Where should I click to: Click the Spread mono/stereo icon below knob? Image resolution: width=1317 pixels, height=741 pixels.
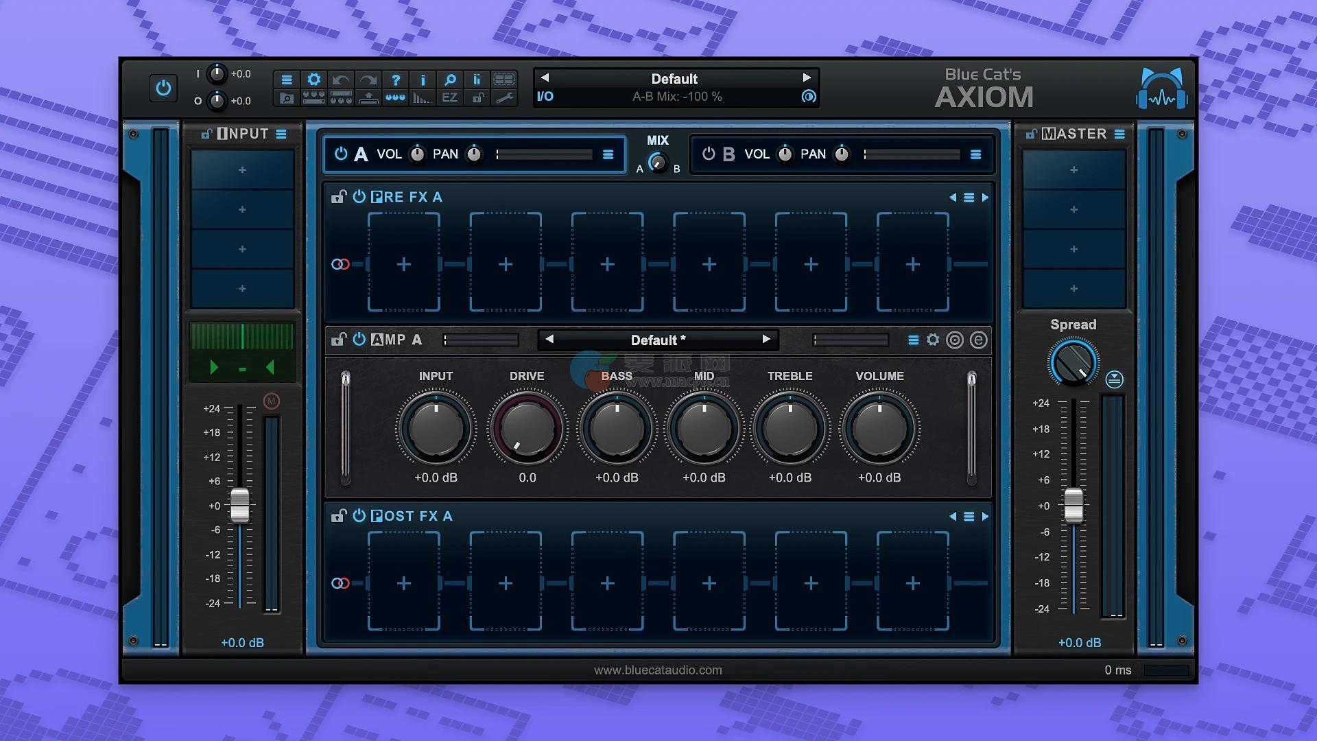pos(1114,379)
